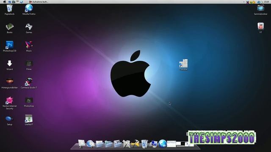Viewport: 271px width, 152px height.
Task: Open the third blue folder in the dock
Action: tap(118, 144)
